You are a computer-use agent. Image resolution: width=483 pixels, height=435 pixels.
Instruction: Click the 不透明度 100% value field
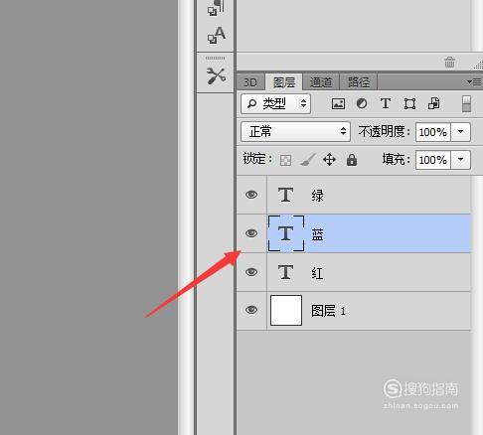(433, 132)
